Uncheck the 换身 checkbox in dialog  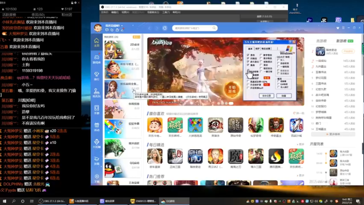[x=248, y=65]
